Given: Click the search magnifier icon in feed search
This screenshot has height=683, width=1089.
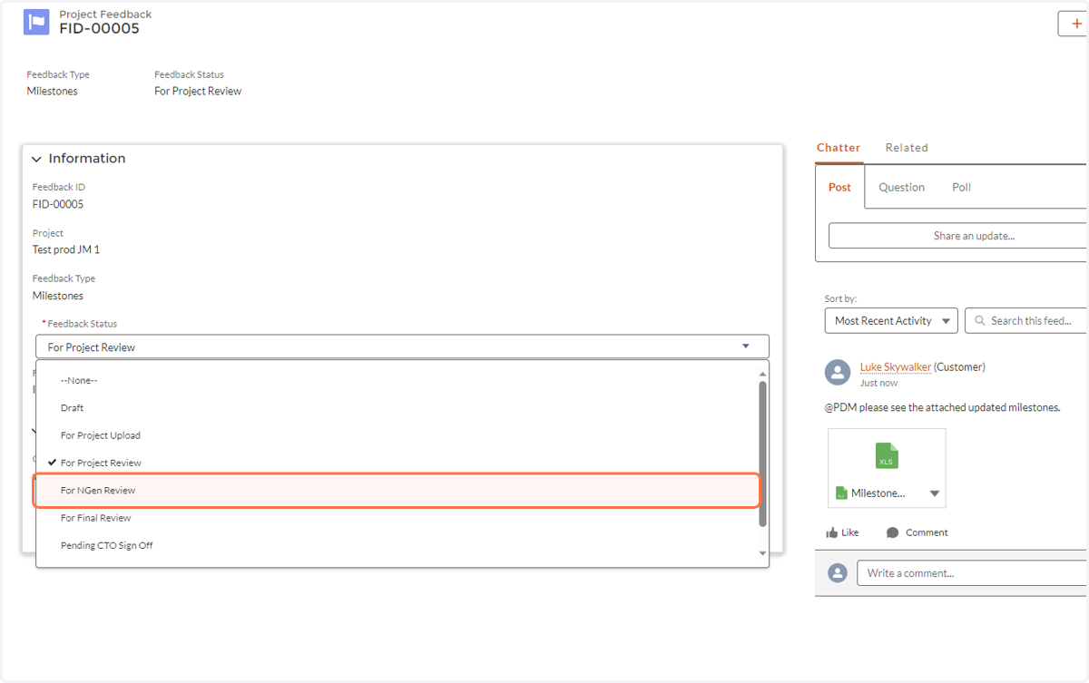Looking at the screenshot, I should 980,320.
